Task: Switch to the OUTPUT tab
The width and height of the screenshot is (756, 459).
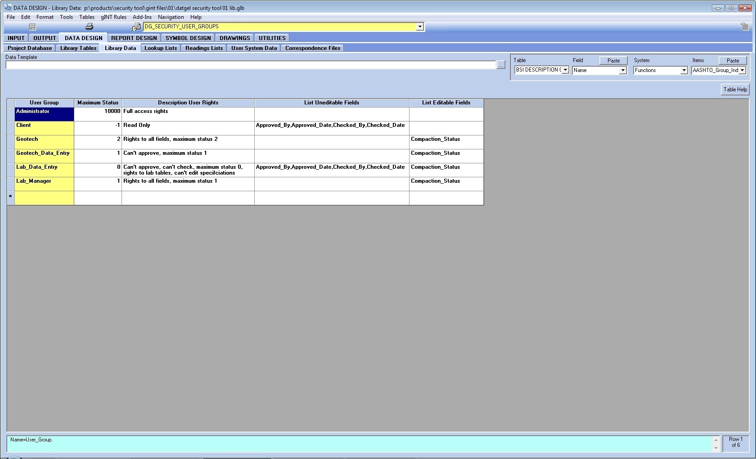Action: pos(45,38)
